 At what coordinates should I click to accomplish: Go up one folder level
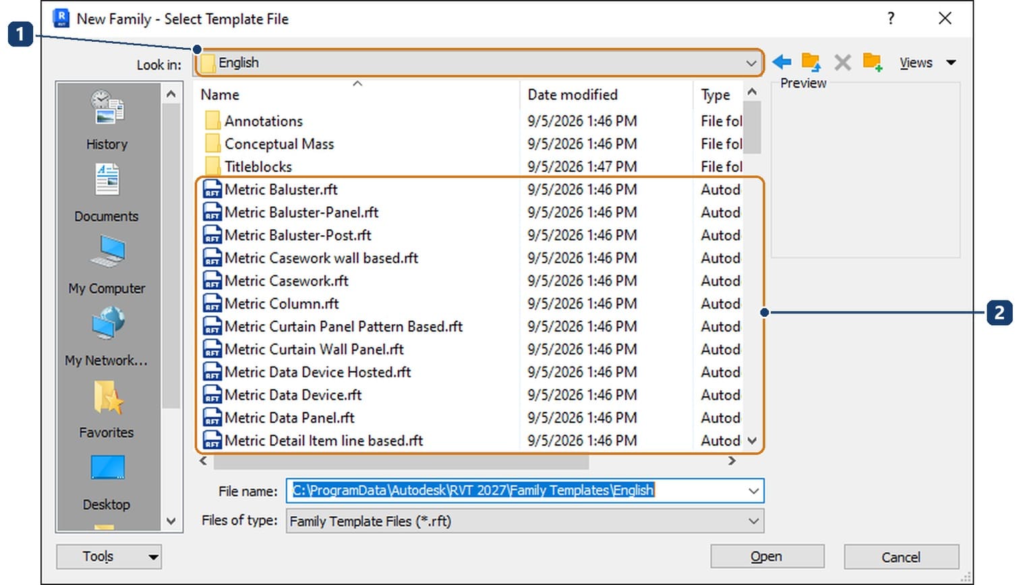[811, 62]
